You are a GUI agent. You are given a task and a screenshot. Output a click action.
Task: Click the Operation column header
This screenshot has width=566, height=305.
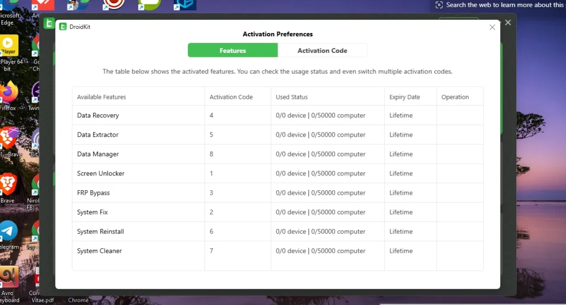tap(455, 97)
